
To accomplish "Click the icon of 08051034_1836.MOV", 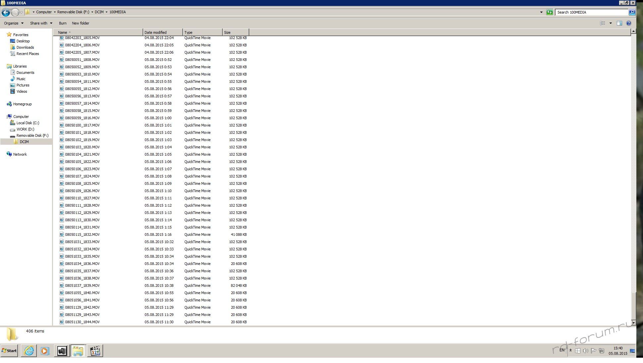I will pos(62,264).
